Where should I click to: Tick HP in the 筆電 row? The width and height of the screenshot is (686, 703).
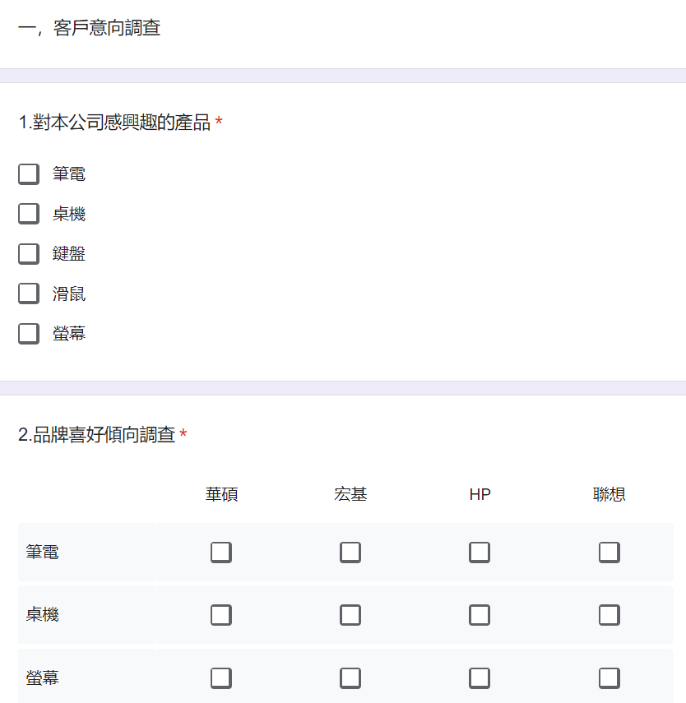coord(480,553)
